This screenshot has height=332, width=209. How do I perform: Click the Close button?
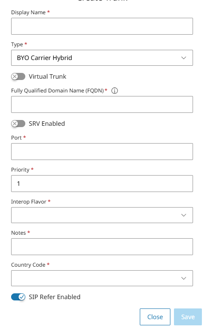[x=155, y=317]
